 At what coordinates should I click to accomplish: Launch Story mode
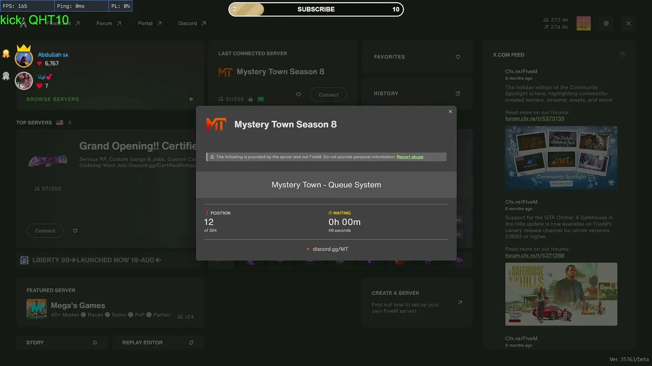click(x=62, y=343)
